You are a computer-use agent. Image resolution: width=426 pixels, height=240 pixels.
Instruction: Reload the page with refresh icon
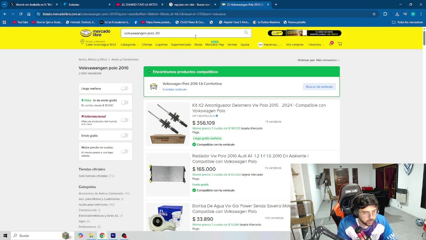[21, 14]
